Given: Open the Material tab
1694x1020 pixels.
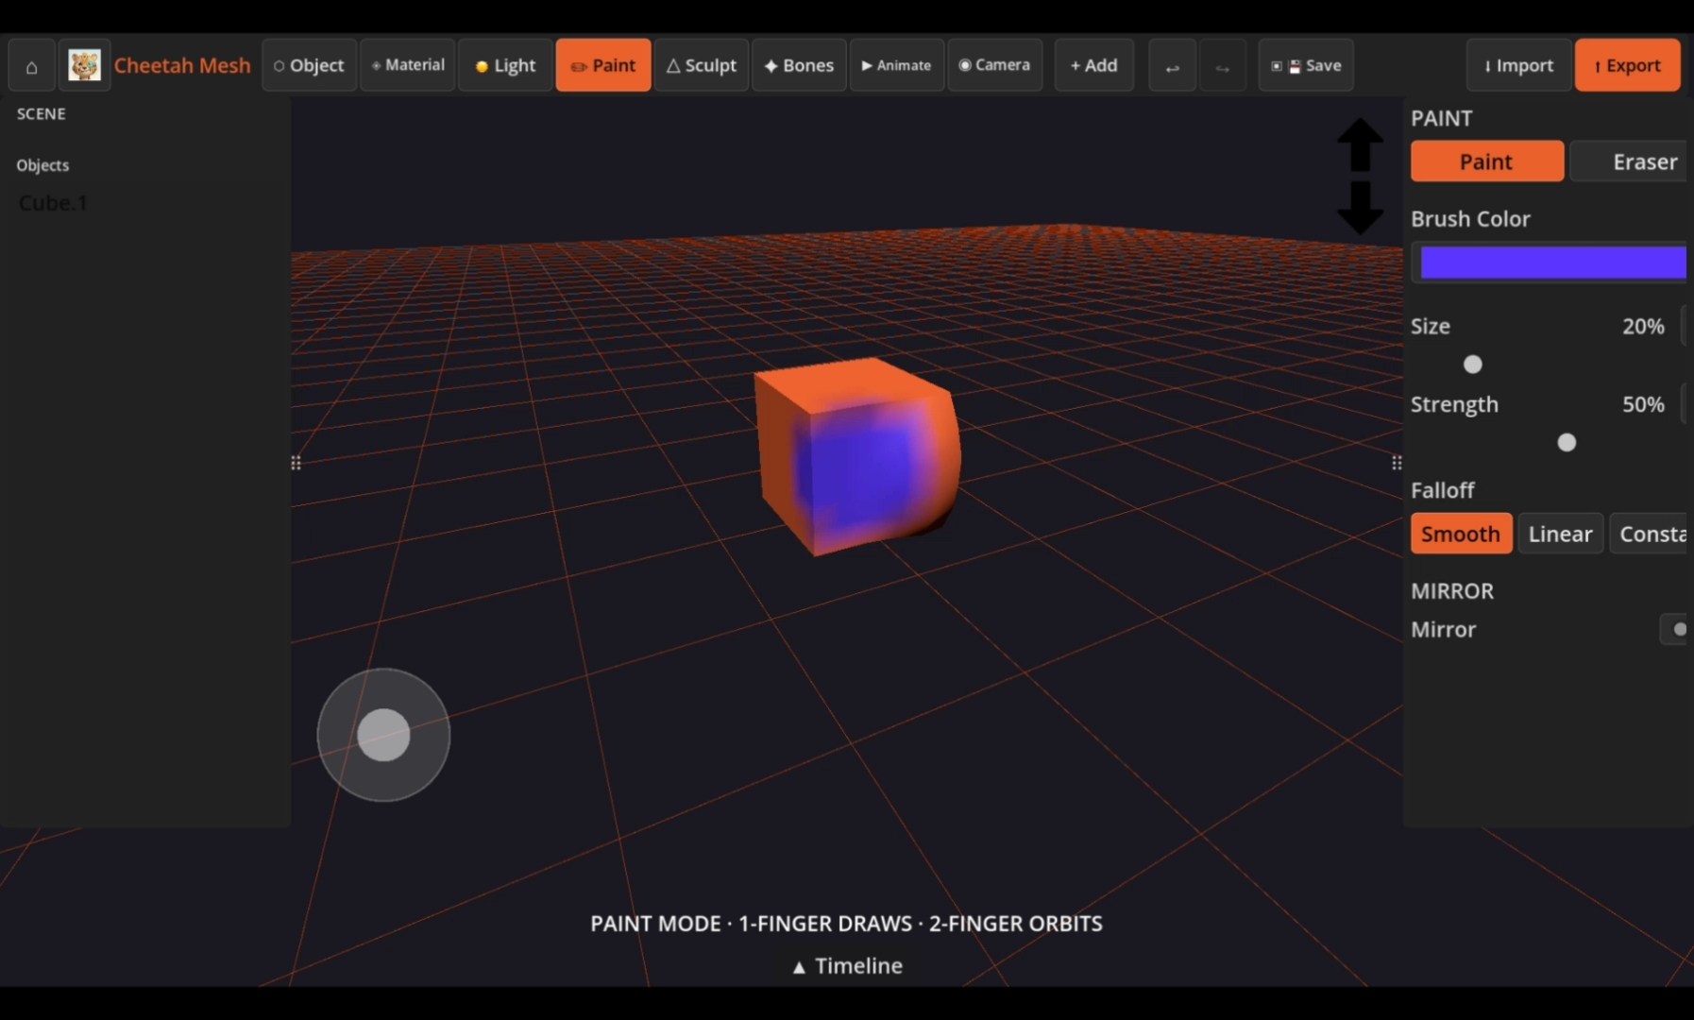Looking at the screenshot, I should tap(408, 65).
